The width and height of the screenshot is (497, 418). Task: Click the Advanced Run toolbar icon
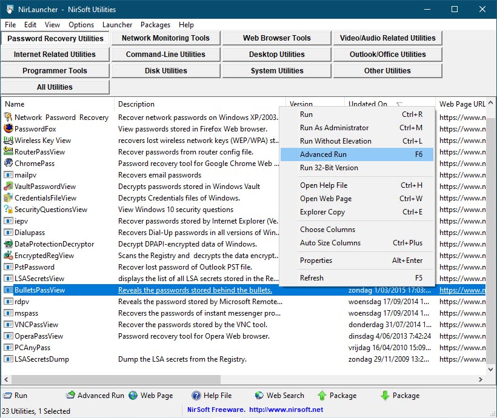point(70,395)
